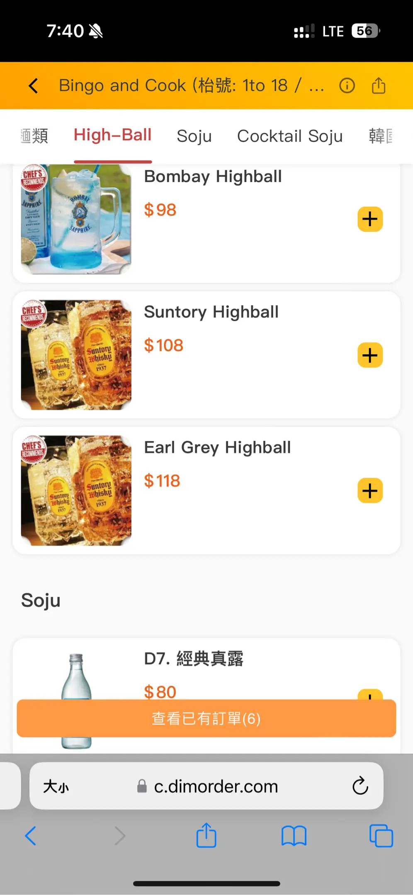
Task: Navigate back with Safari back arrow
Action: (31, 836)
